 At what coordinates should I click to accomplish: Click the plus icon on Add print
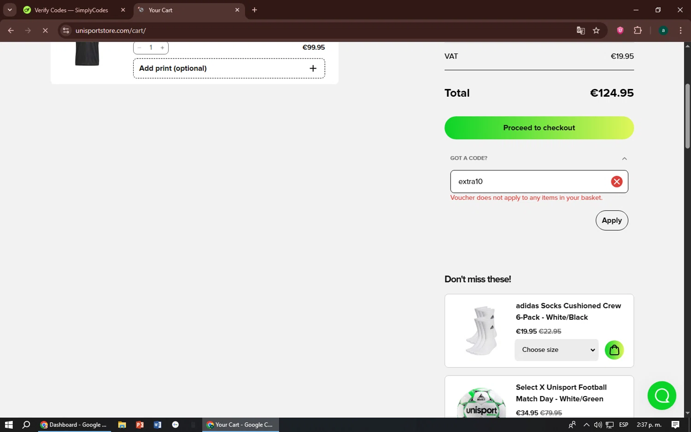tap(313, 68)
